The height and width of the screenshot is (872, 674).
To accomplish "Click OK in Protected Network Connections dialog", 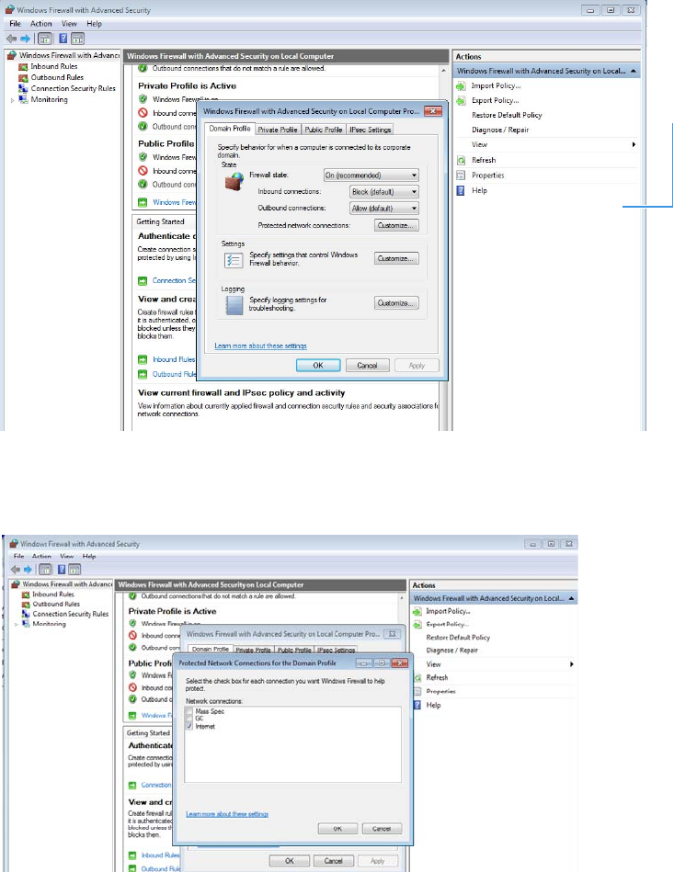I will [337, 829].
